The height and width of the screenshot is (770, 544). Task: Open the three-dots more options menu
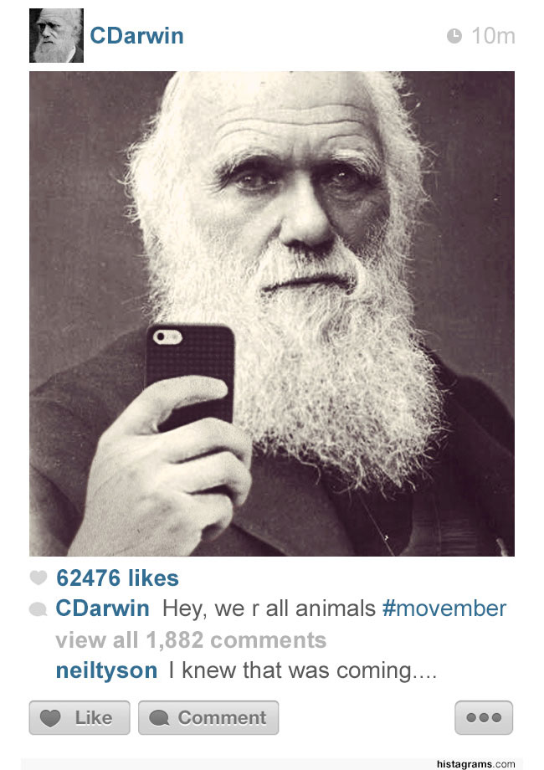pyautogui.click(x=484, y=717)
